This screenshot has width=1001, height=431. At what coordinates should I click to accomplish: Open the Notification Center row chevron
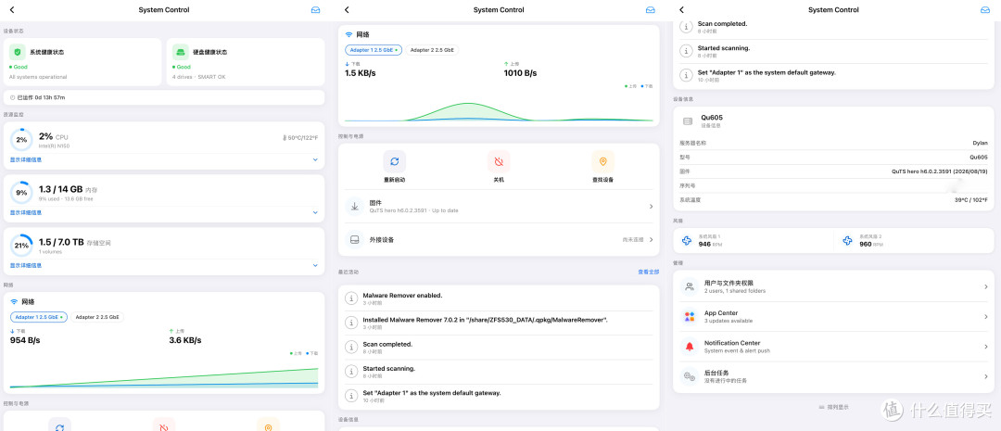(985, 347)
